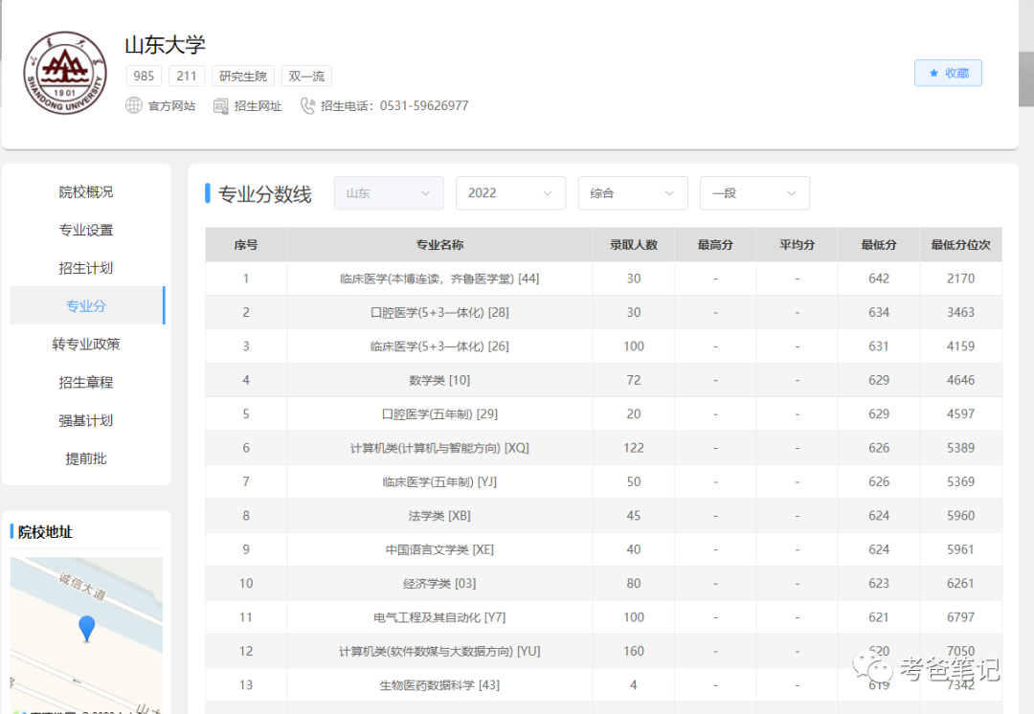Click the lowest rank value 5960
The width and height of the screenshot is (1034, 714).
click(x=961, y=516)
